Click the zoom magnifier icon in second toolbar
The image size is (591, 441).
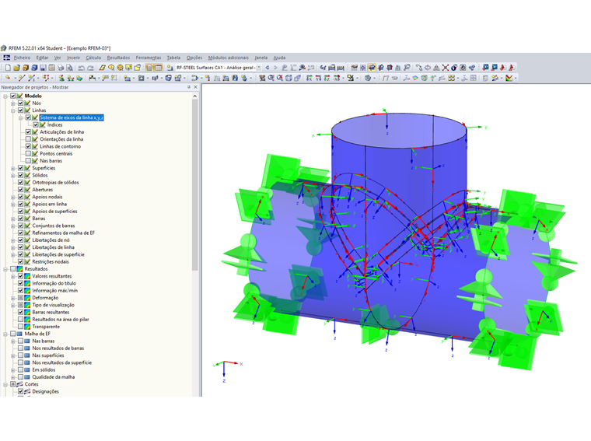click(271, 78)
